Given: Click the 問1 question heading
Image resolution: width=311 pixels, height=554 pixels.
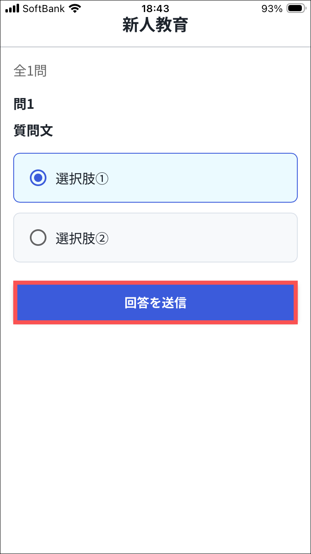Looking at the screenshot, I should coord(24,104).
